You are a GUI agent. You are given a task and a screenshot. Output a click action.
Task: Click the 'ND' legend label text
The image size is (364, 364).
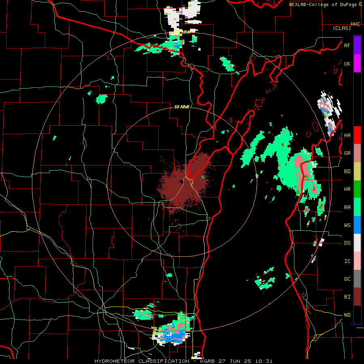coord(347,315)
